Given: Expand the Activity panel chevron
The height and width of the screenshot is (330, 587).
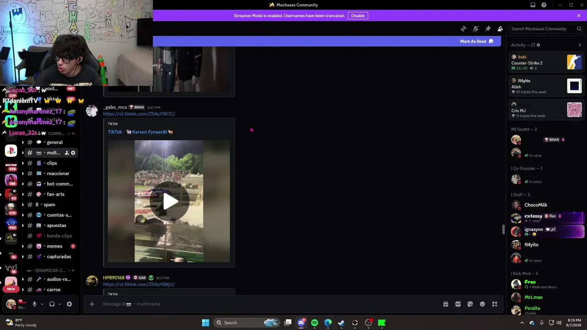Looking at the screenshot, I should click(x=580, y=45).
